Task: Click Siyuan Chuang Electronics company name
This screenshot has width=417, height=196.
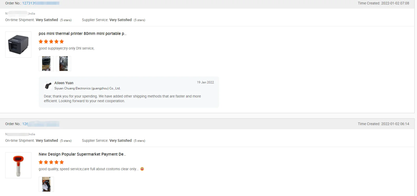Action: [x=87, y=88]
